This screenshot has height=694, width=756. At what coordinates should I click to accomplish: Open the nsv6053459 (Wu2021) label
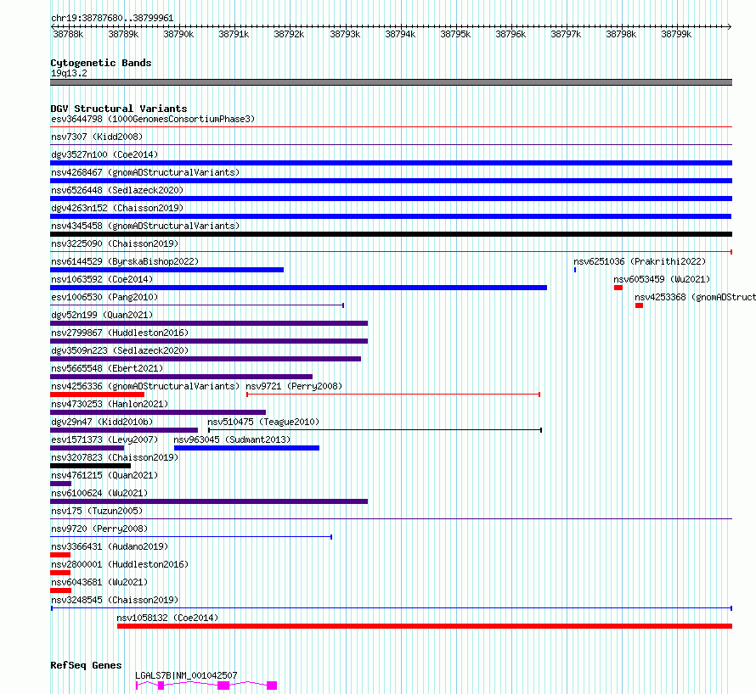pyautogui.click(x=662, y=279)
